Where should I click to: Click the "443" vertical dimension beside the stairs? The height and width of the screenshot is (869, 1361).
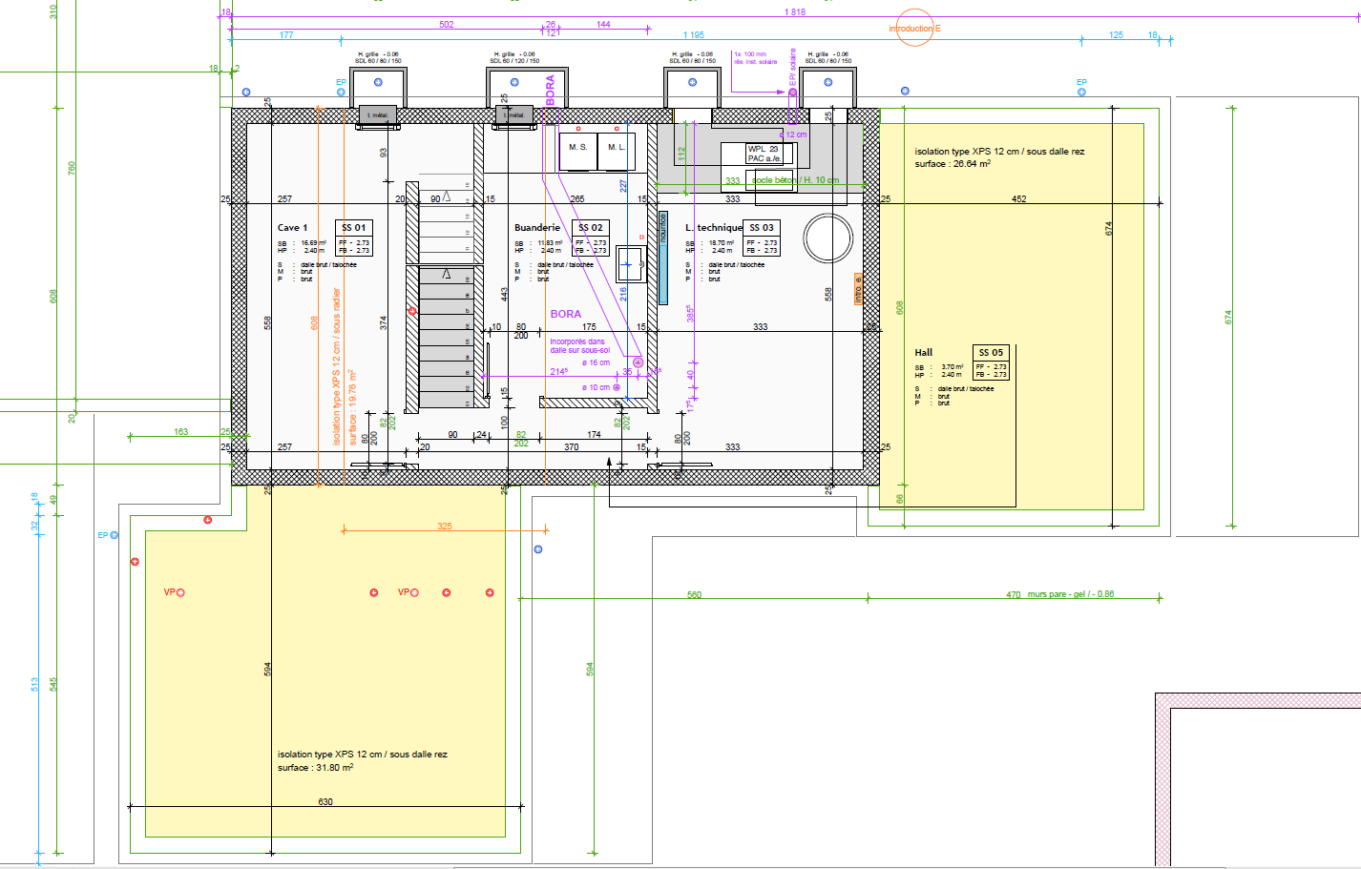[505, 295]
